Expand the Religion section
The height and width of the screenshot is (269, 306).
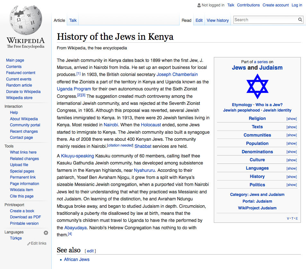tap(291, 119)
